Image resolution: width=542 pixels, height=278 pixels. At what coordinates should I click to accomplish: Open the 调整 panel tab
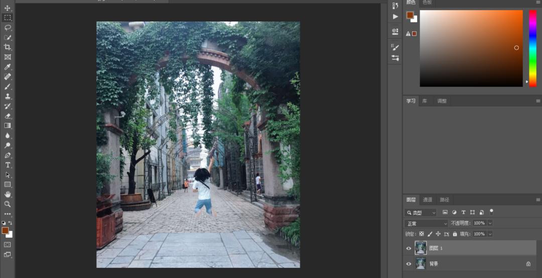click(x=442, y=101)
